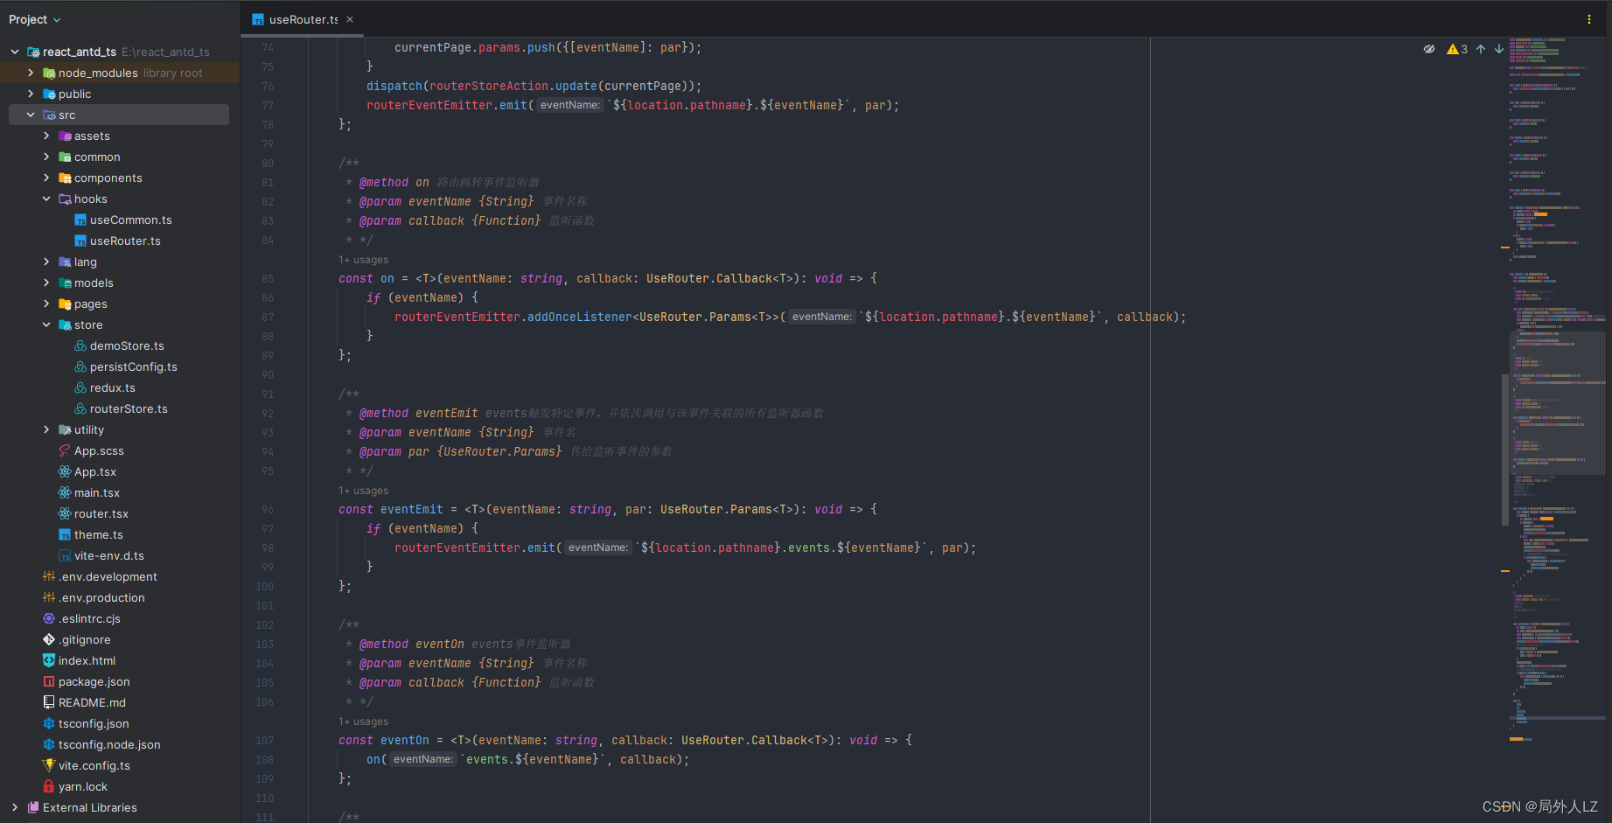Click the tsconfig.node.json config icon

click(x=49, y=744)
